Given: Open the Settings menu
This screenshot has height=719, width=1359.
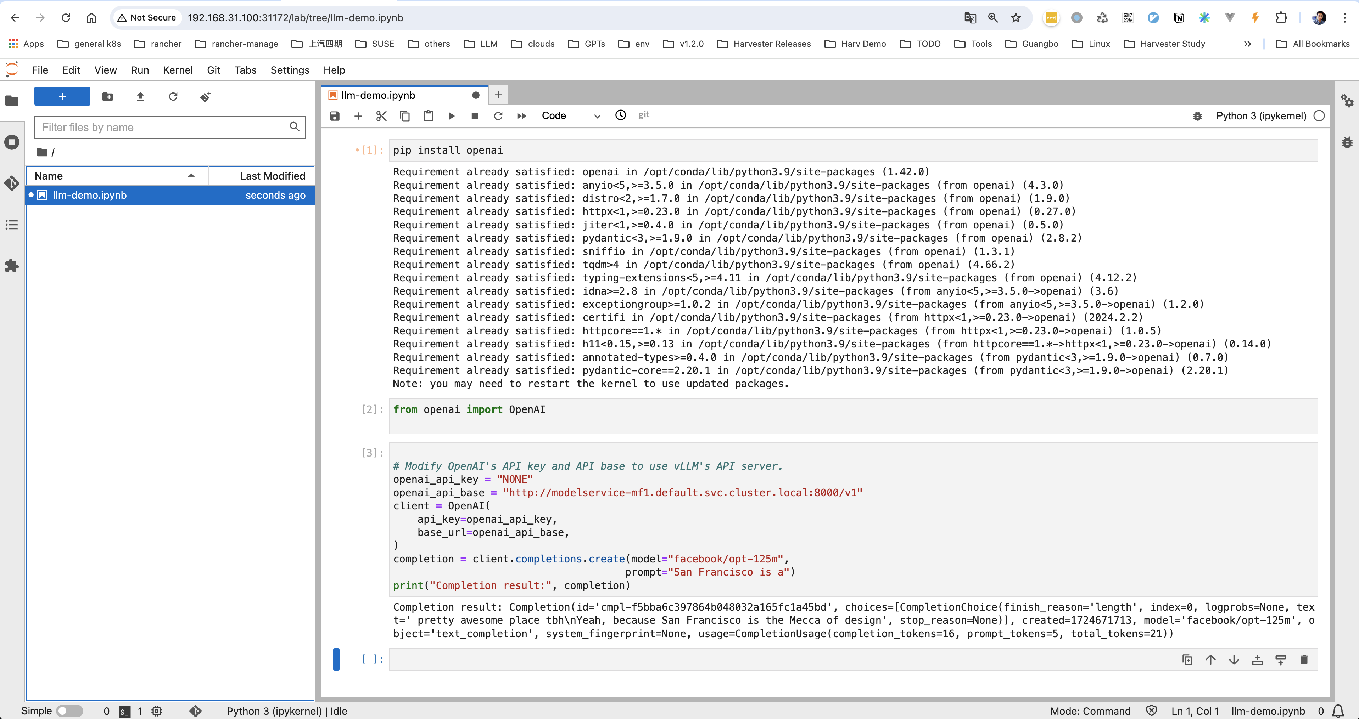Looking at the screenshot, I should pos(289,70).
